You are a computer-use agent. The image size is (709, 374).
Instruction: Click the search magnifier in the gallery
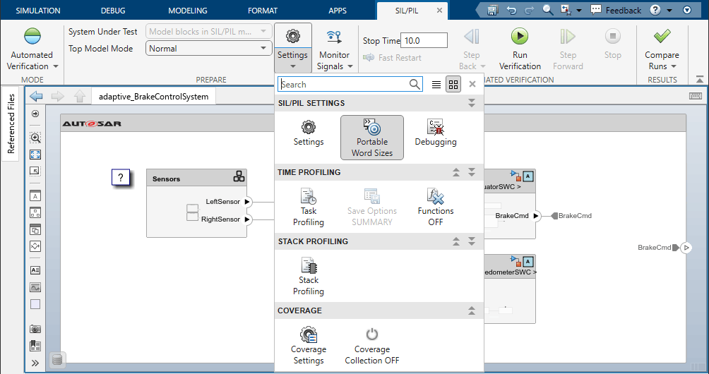pos(415,84)
